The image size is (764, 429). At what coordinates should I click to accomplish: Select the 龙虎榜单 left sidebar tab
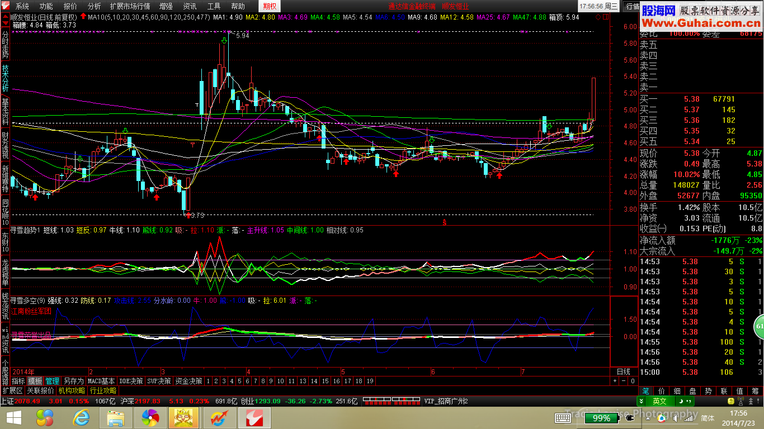[5, 273]
